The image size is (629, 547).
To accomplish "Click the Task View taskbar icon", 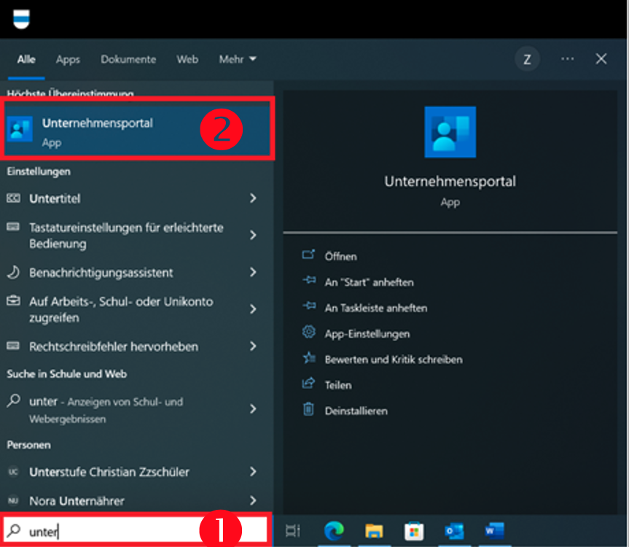I will coord(293,530).
